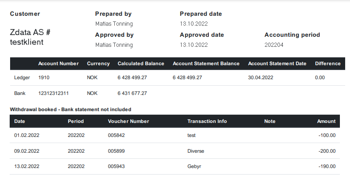Click the accounting period value 202204
350x175 pixels.
coord(274,45)
